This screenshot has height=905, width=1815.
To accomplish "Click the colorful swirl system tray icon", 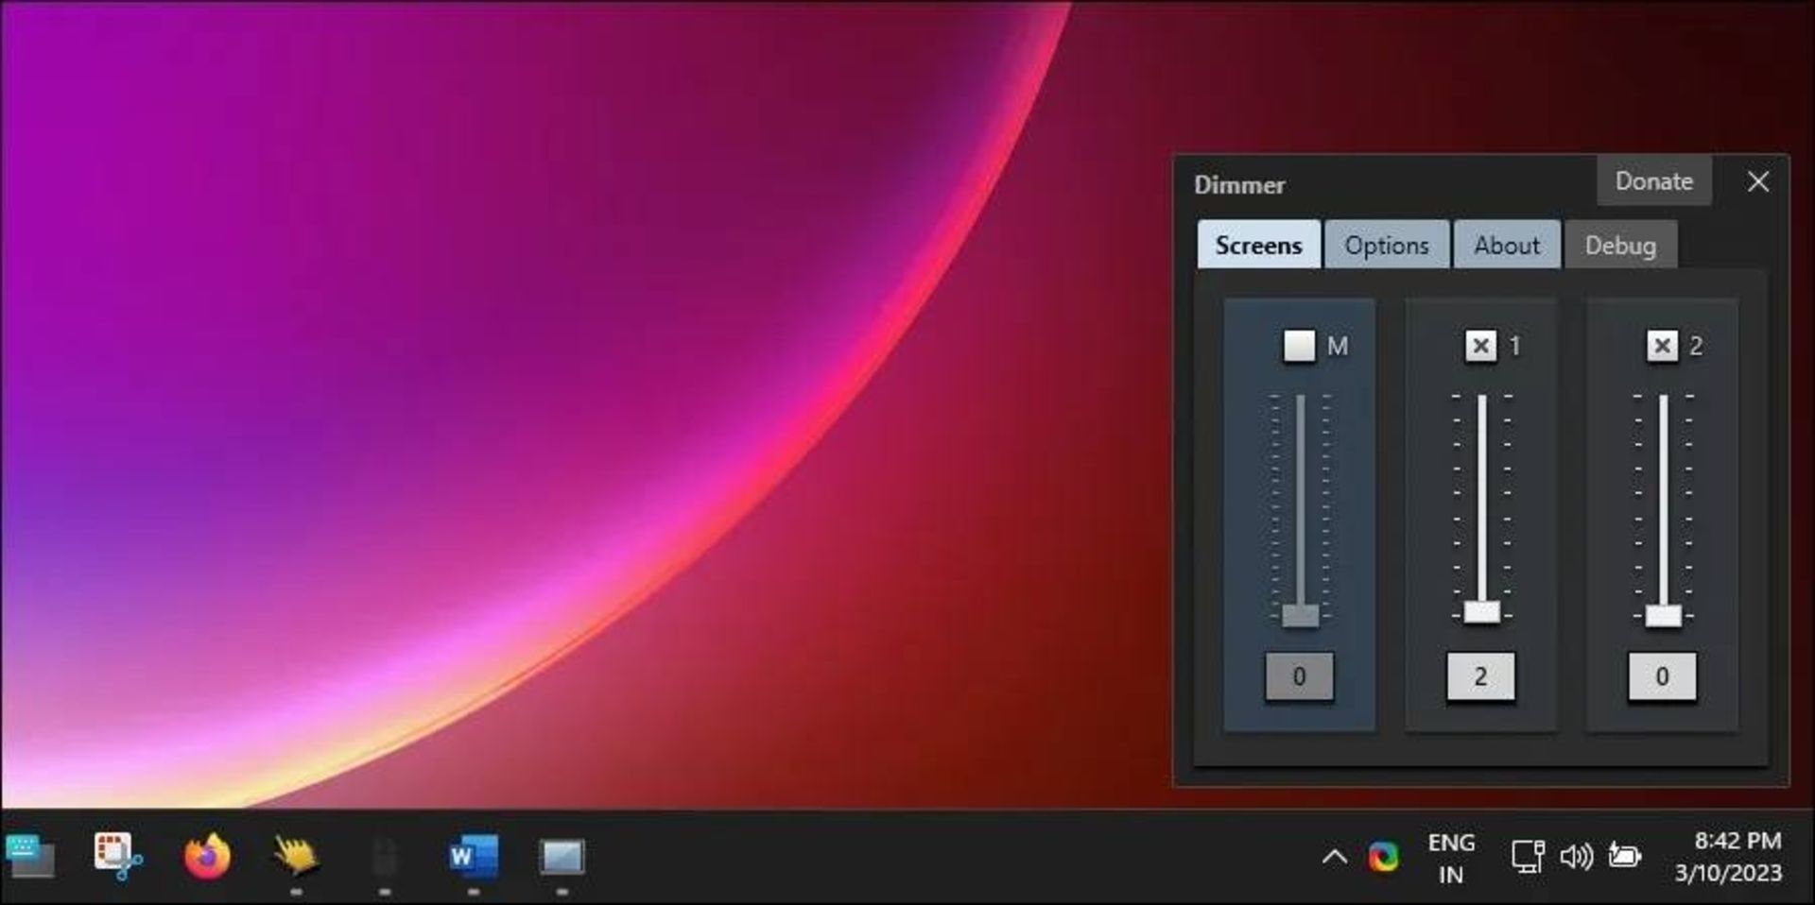I will 1383,857.
